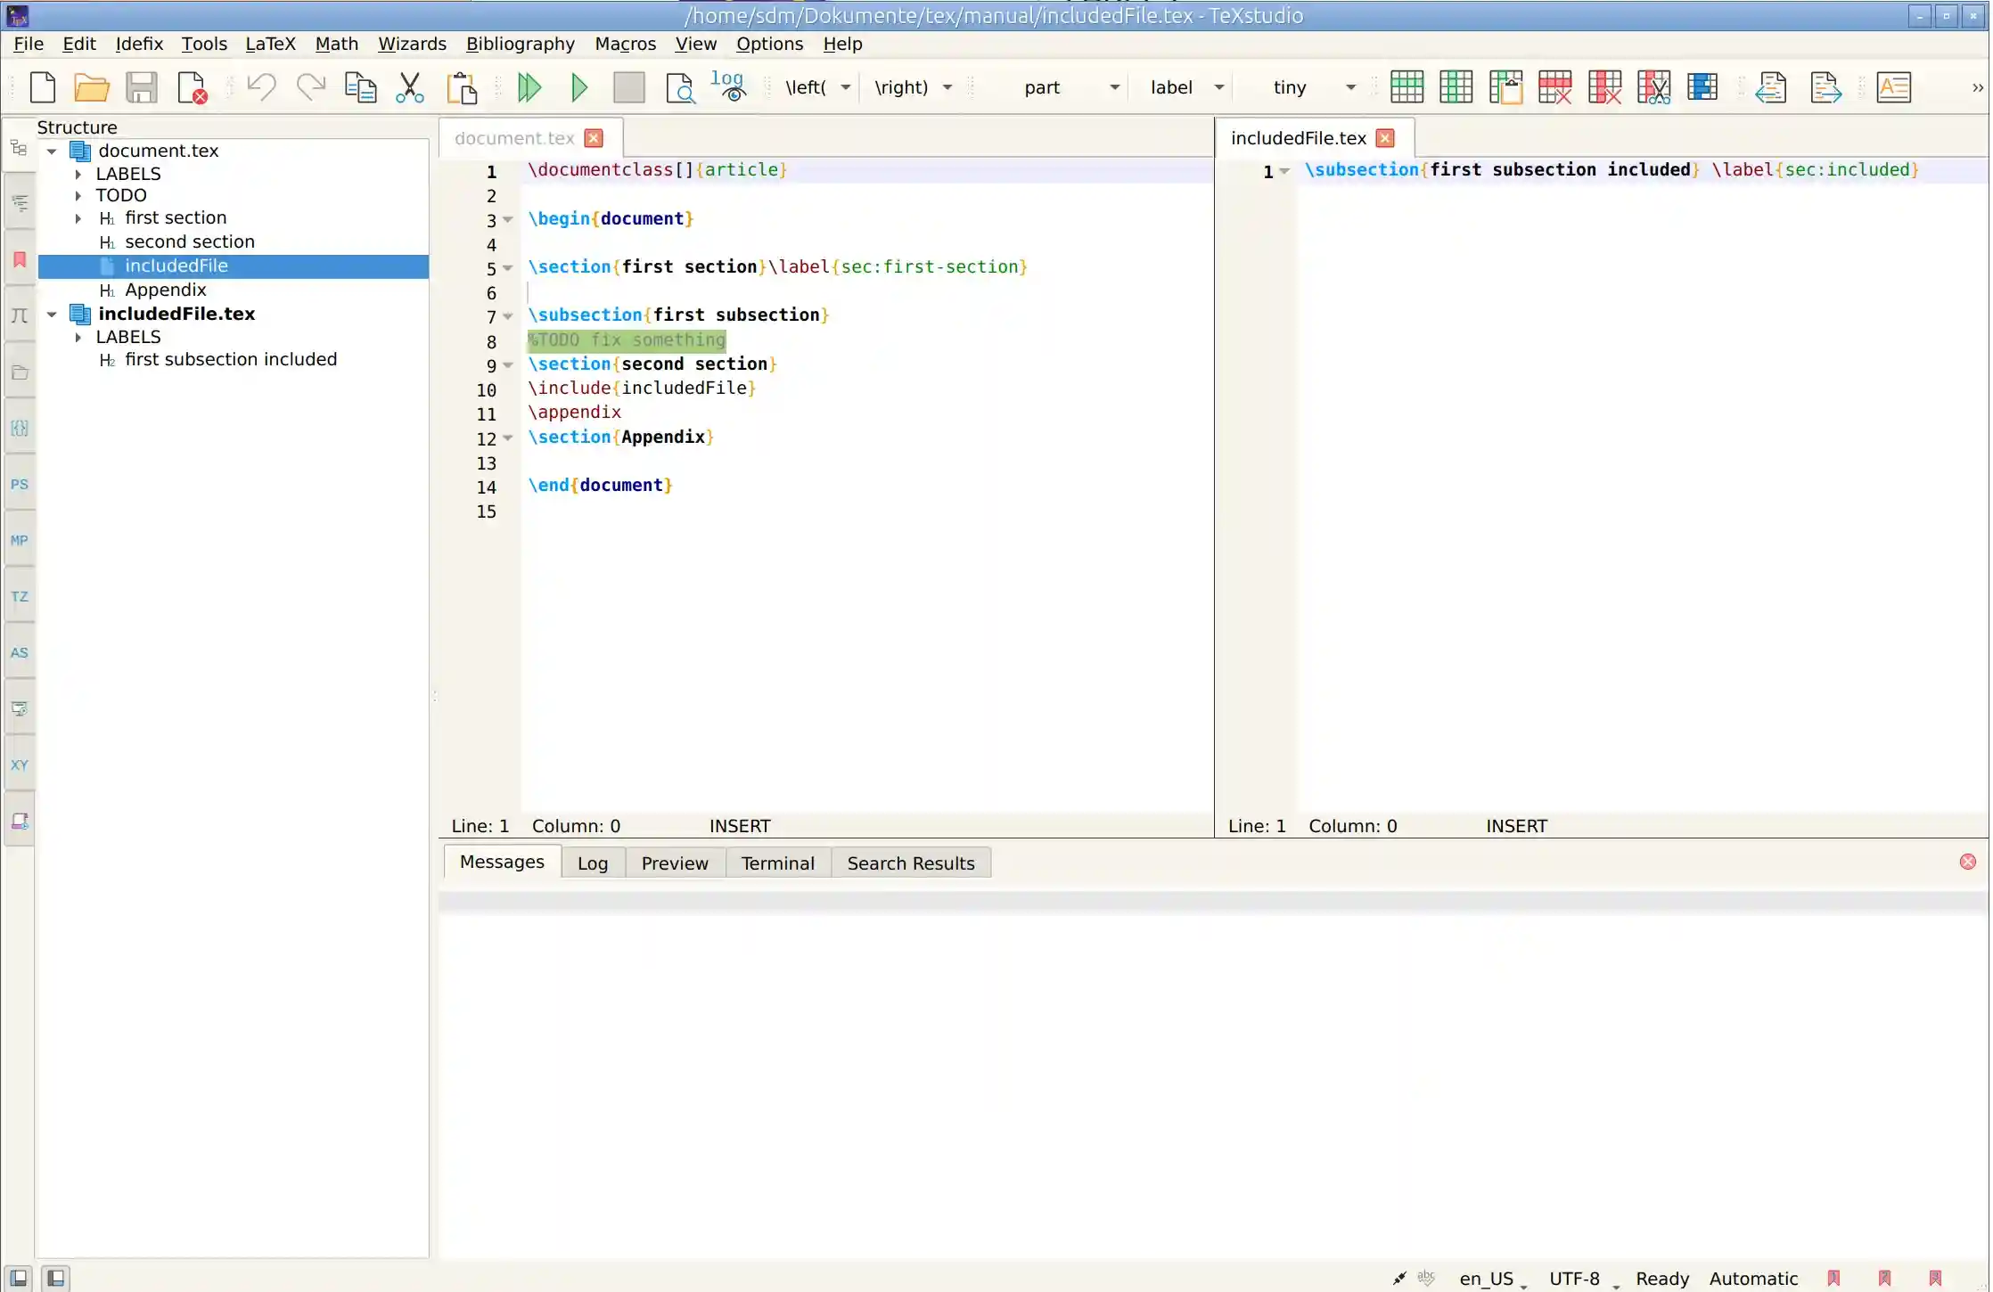Image resolution: width=1993 pixels, height=1292 pixels.
Task: Open the bookmarks panel in the left sidebar
Action: 19,258
